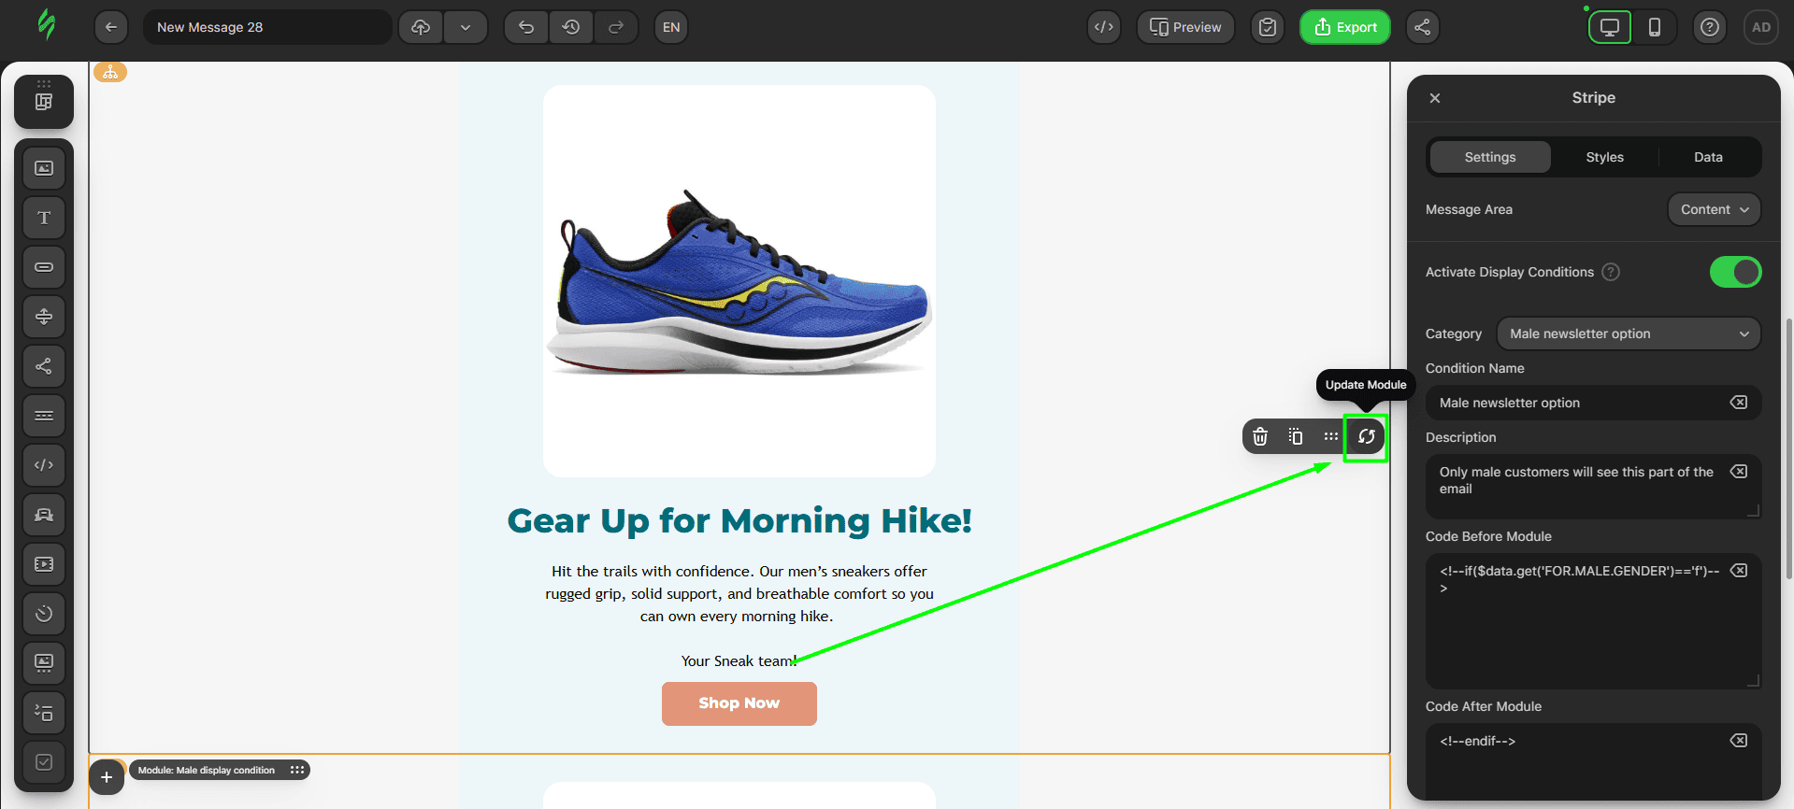Open version history clock icon
This screenshot has height=809, width=1794.
571,27
